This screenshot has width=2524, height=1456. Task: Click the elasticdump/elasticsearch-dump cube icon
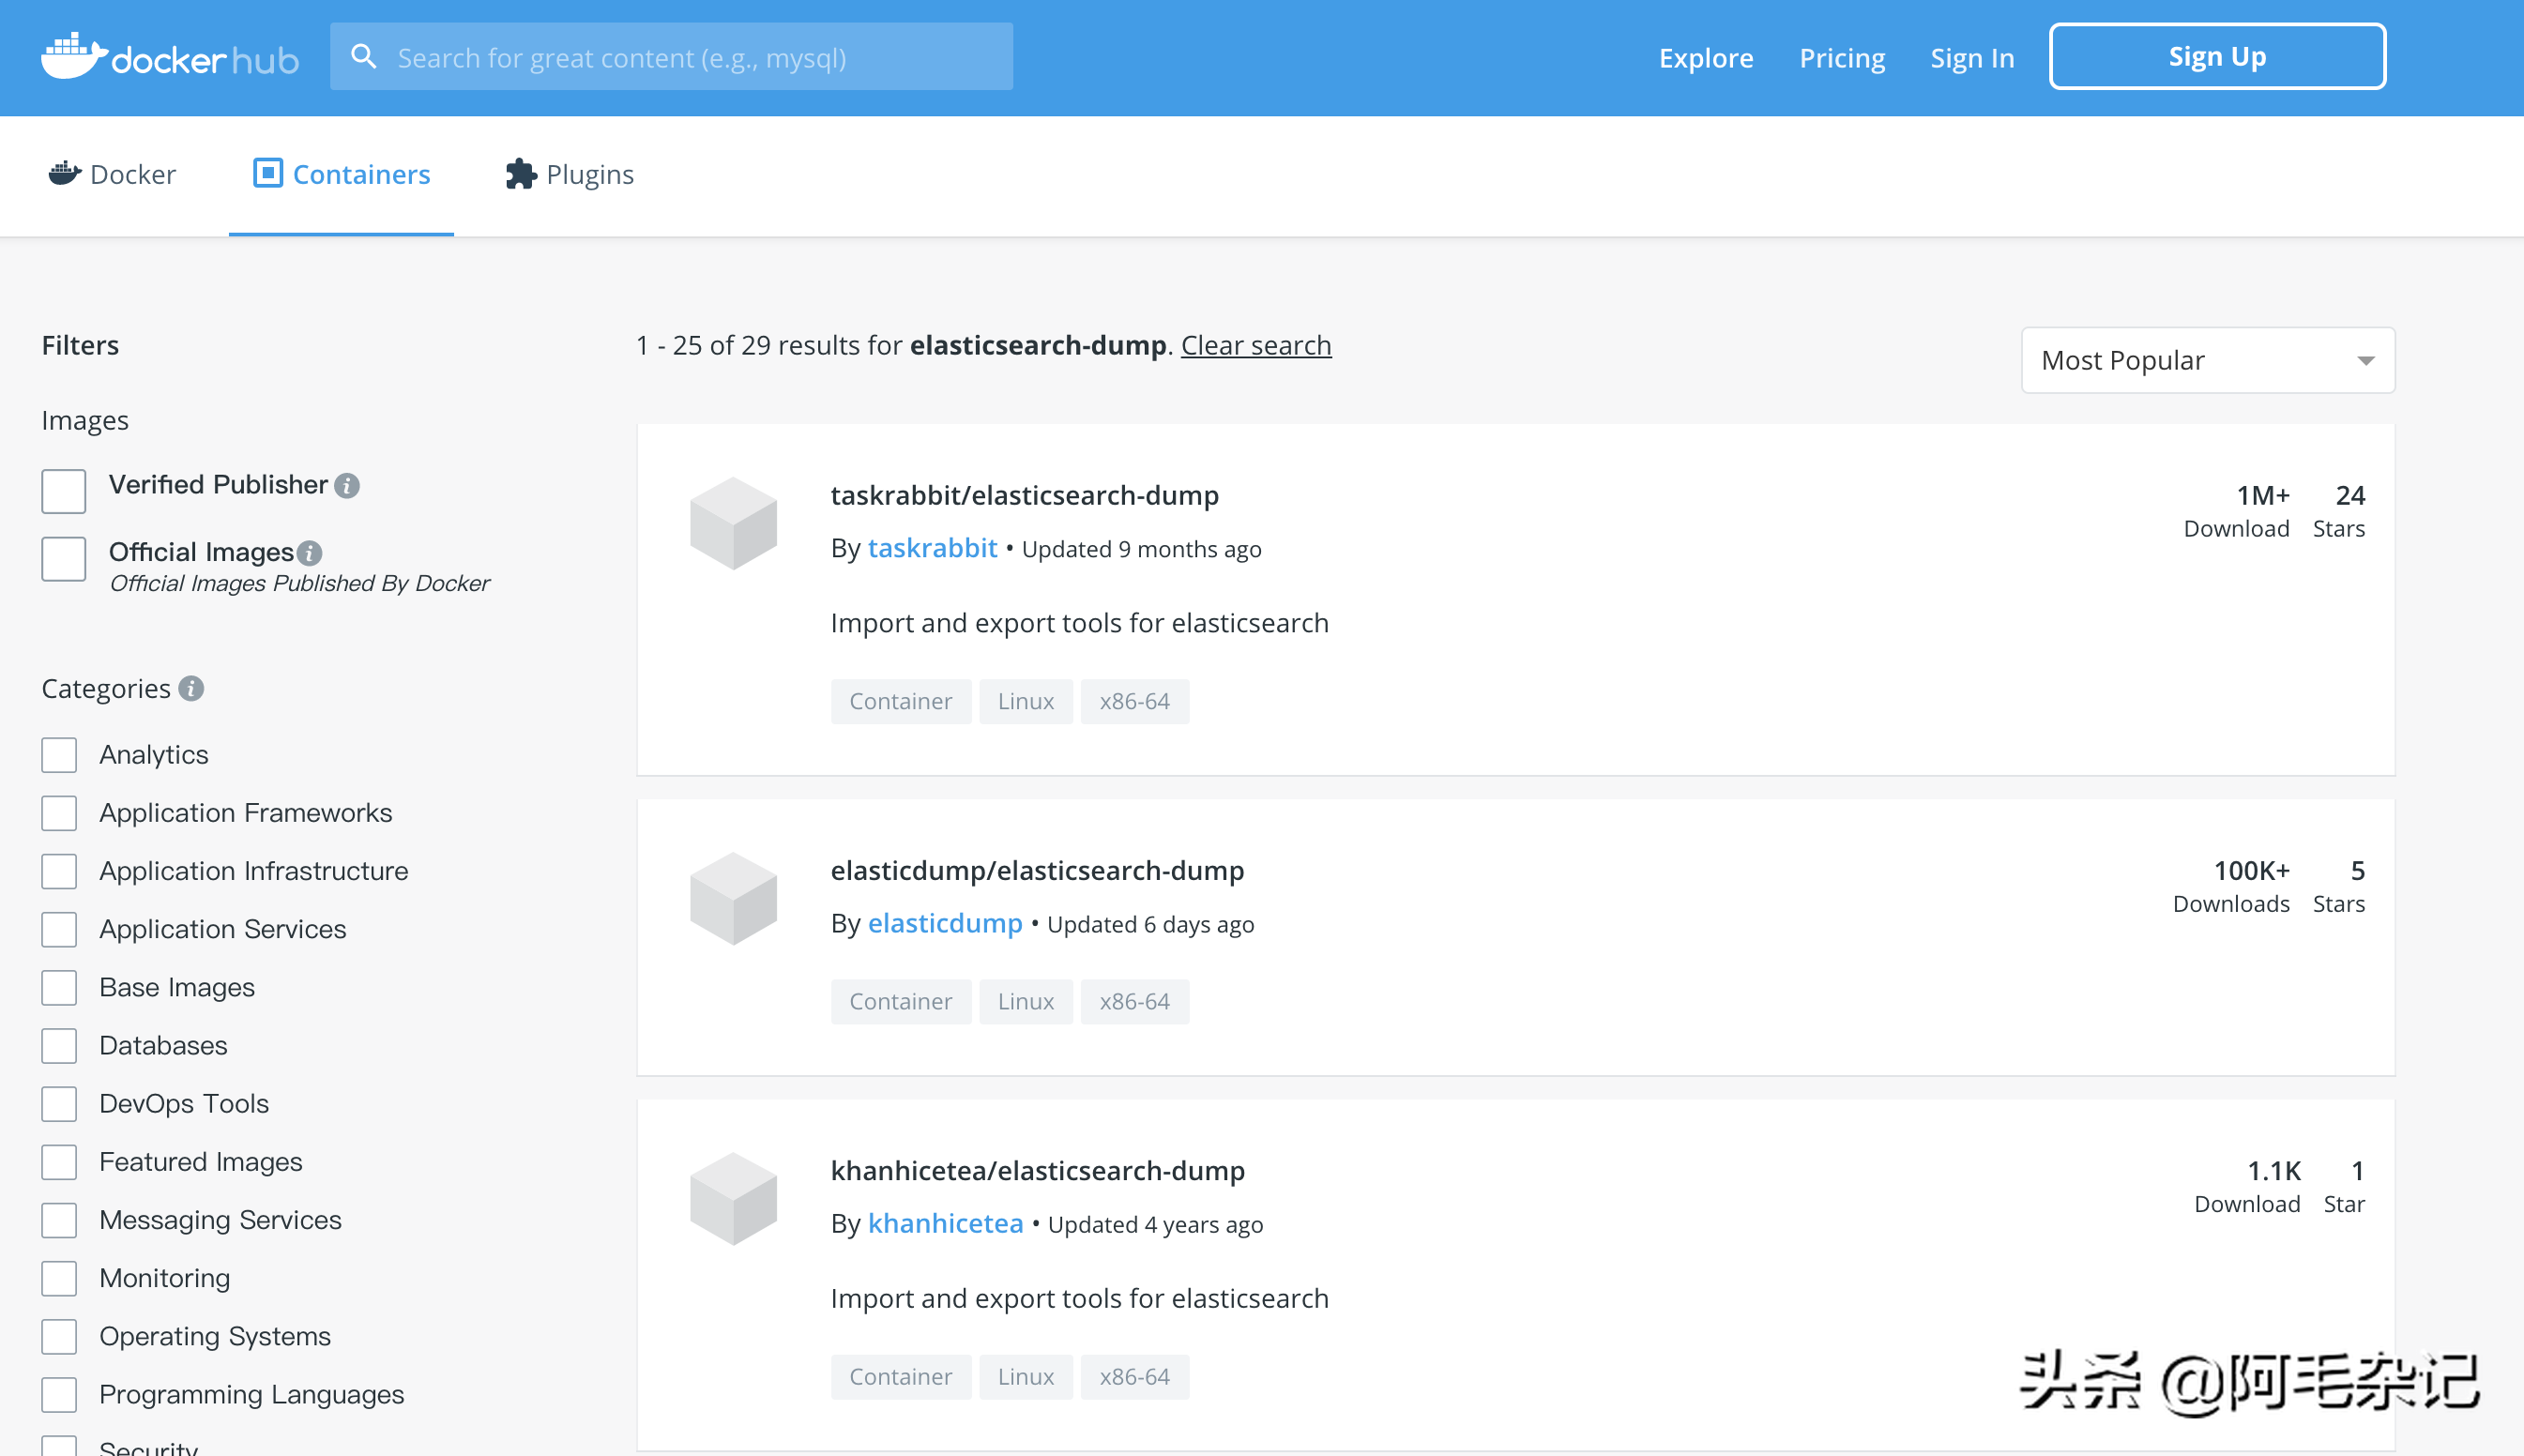click(x=733, y=898)
